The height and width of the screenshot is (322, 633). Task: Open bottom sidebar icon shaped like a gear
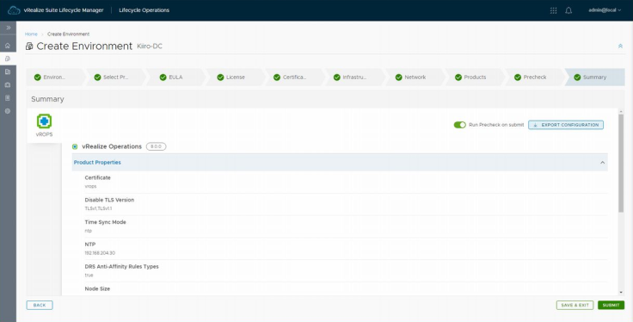pos(8,111)
